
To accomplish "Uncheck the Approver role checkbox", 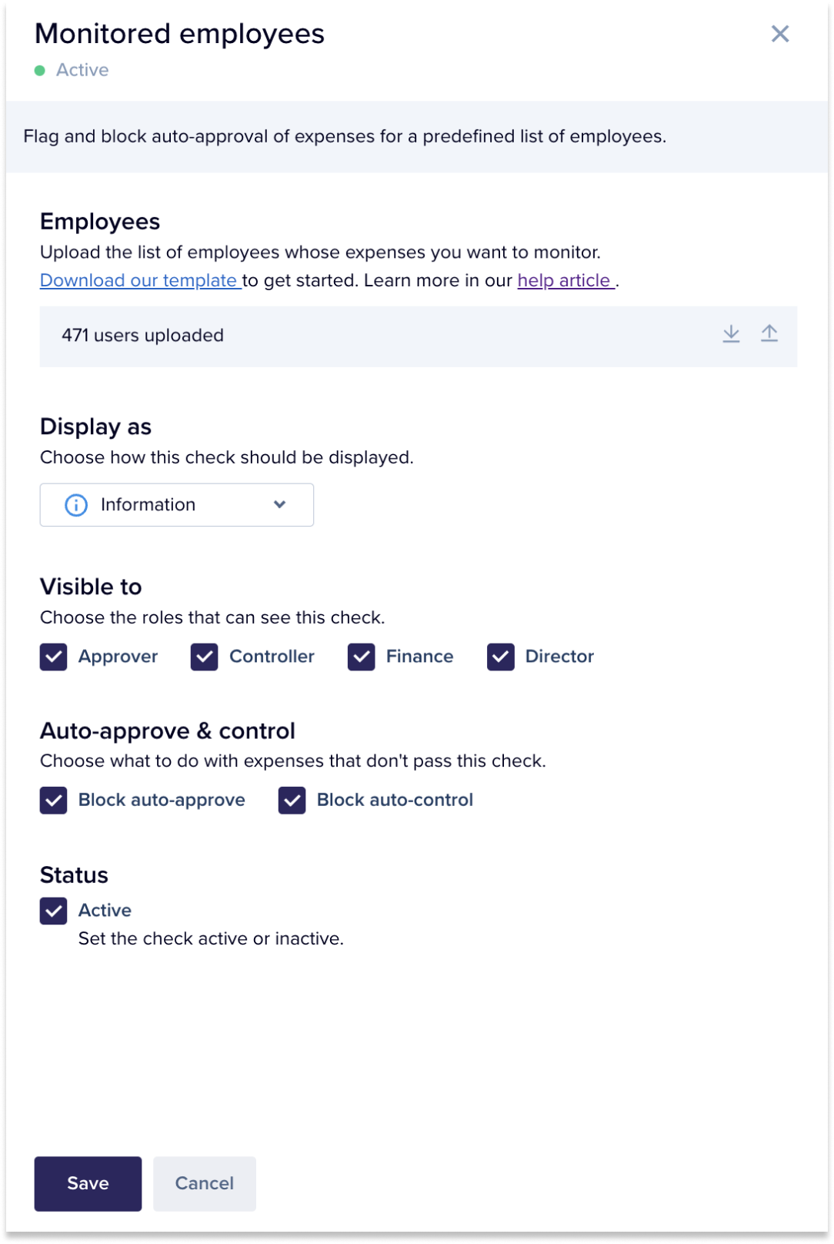I will tap(54, 657).
